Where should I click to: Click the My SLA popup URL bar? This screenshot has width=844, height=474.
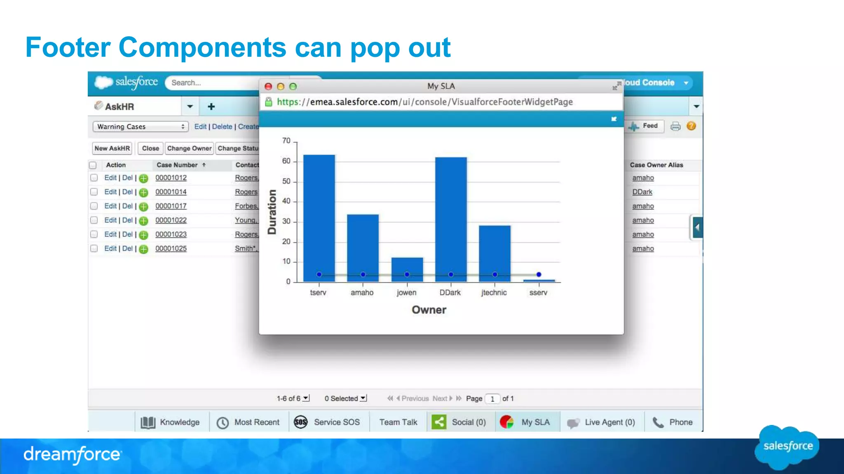[x=441, y=102]
